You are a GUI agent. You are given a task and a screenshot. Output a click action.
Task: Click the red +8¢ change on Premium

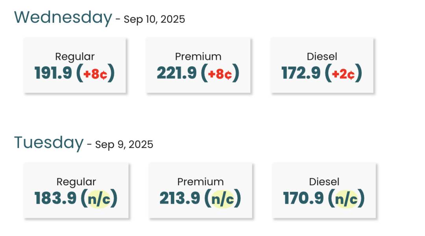pos(220,74)
